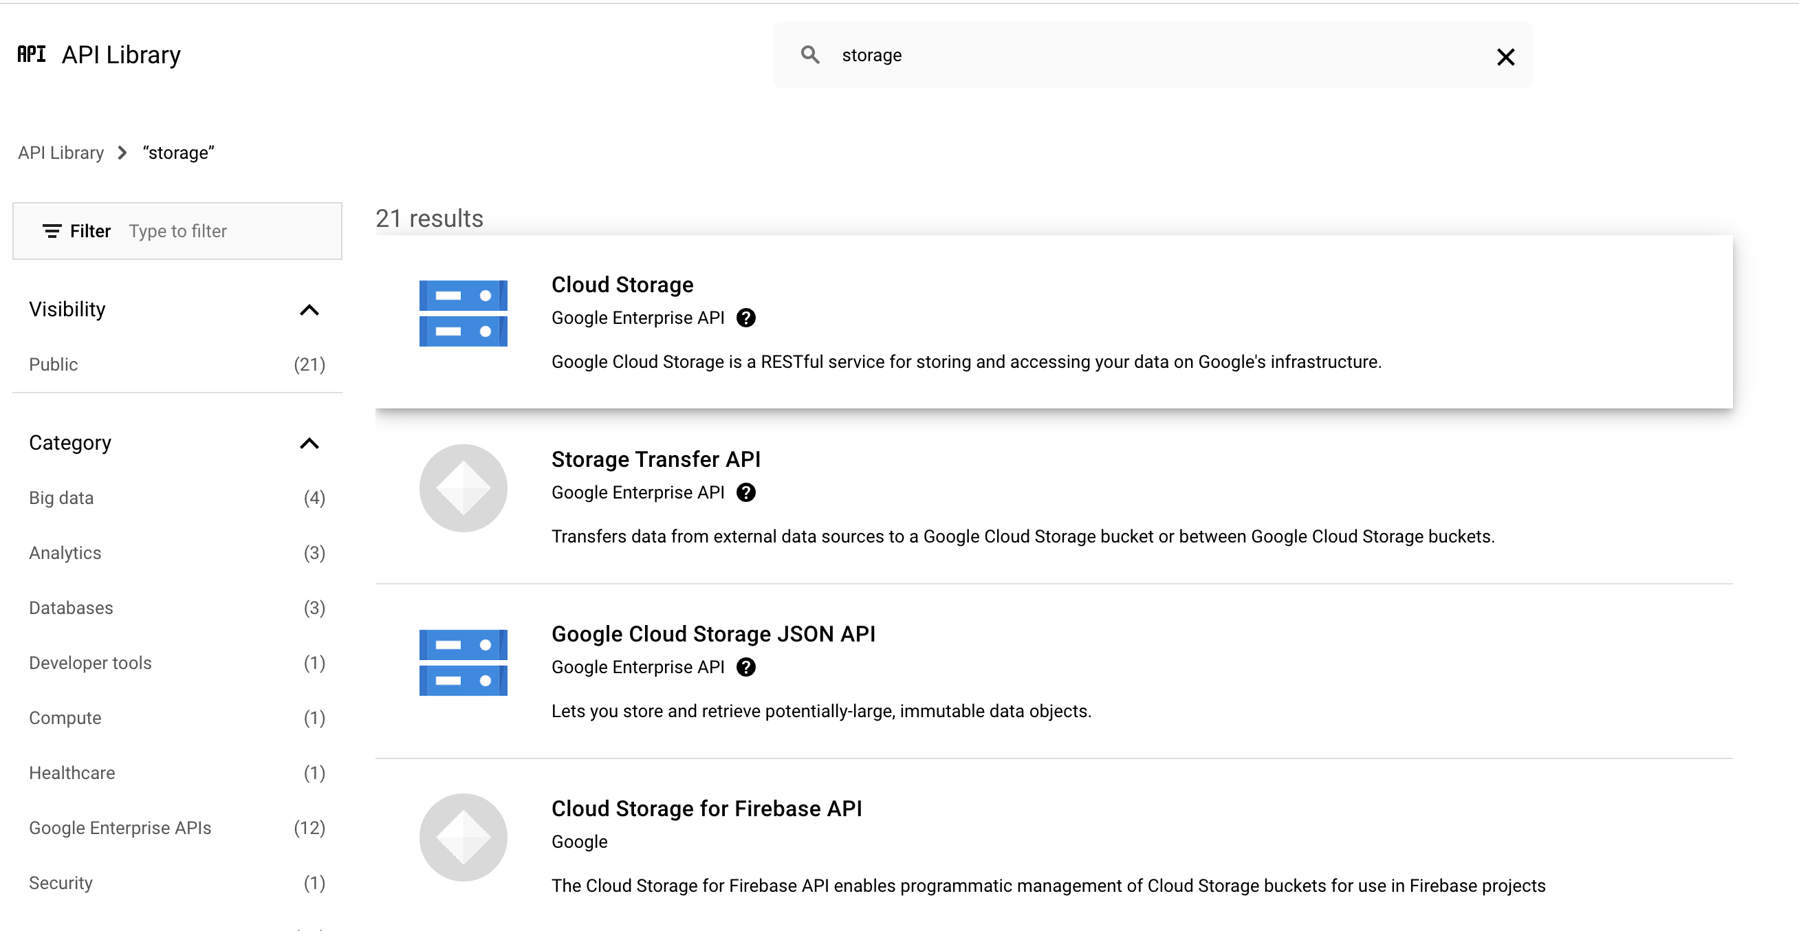The height and width of the screenshot is (931, 1799).
Task: Click Cloud Storage RESTful service description
Action: click(966, 362)
